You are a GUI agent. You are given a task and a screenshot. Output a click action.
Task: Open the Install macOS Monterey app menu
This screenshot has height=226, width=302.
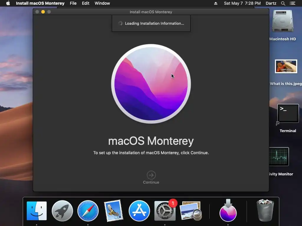point(40,3)
